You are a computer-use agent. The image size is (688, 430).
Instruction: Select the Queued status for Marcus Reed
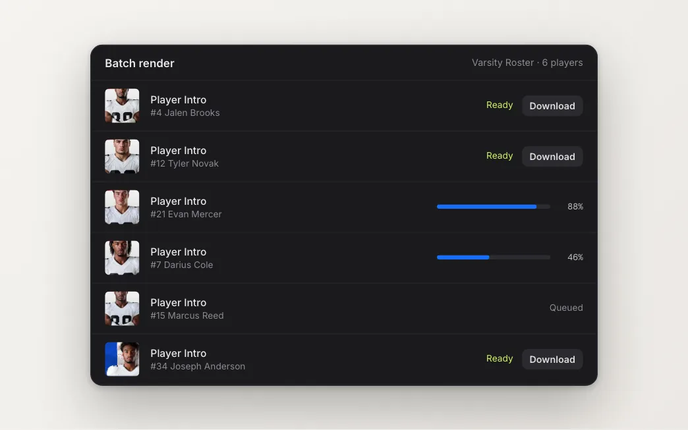click(x=566, y=308)
